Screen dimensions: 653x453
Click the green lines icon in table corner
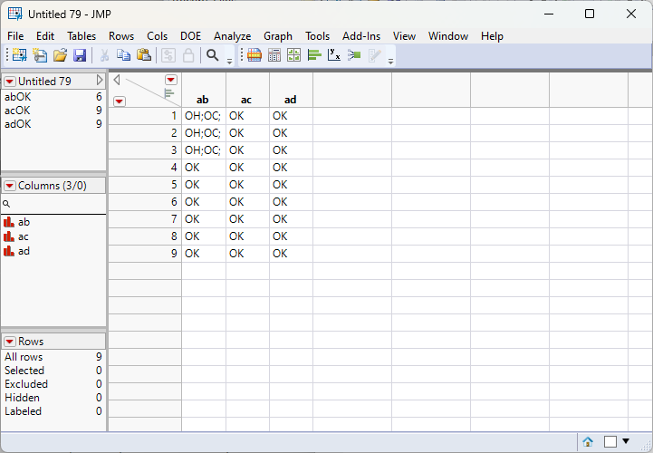[168, 93]
